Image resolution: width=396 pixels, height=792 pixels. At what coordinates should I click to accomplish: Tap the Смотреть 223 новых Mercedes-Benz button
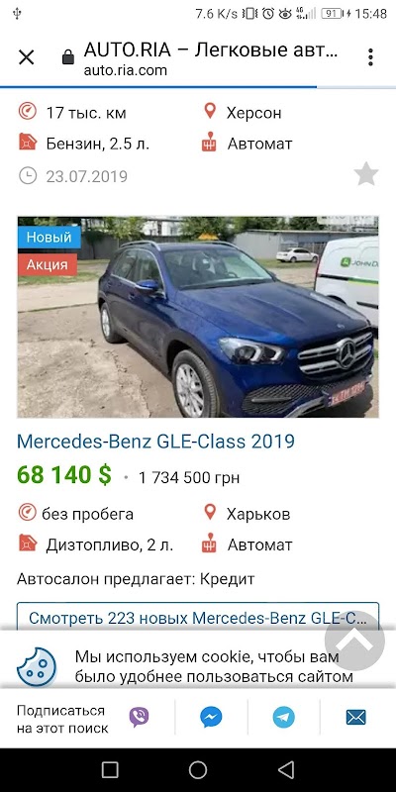click(x=198, y=617)
